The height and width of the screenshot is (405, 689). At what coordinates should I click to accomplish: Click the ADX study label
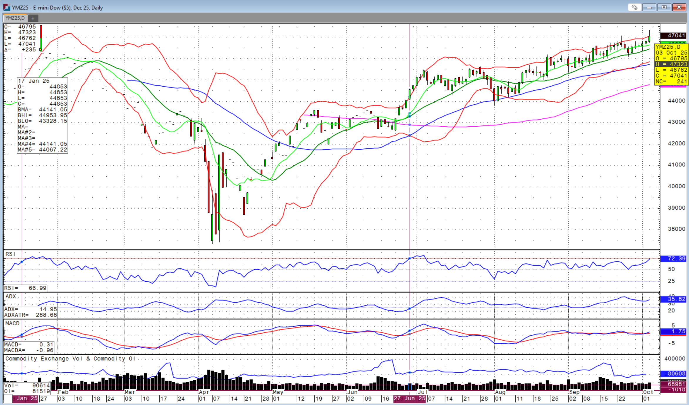pos(11,297)
